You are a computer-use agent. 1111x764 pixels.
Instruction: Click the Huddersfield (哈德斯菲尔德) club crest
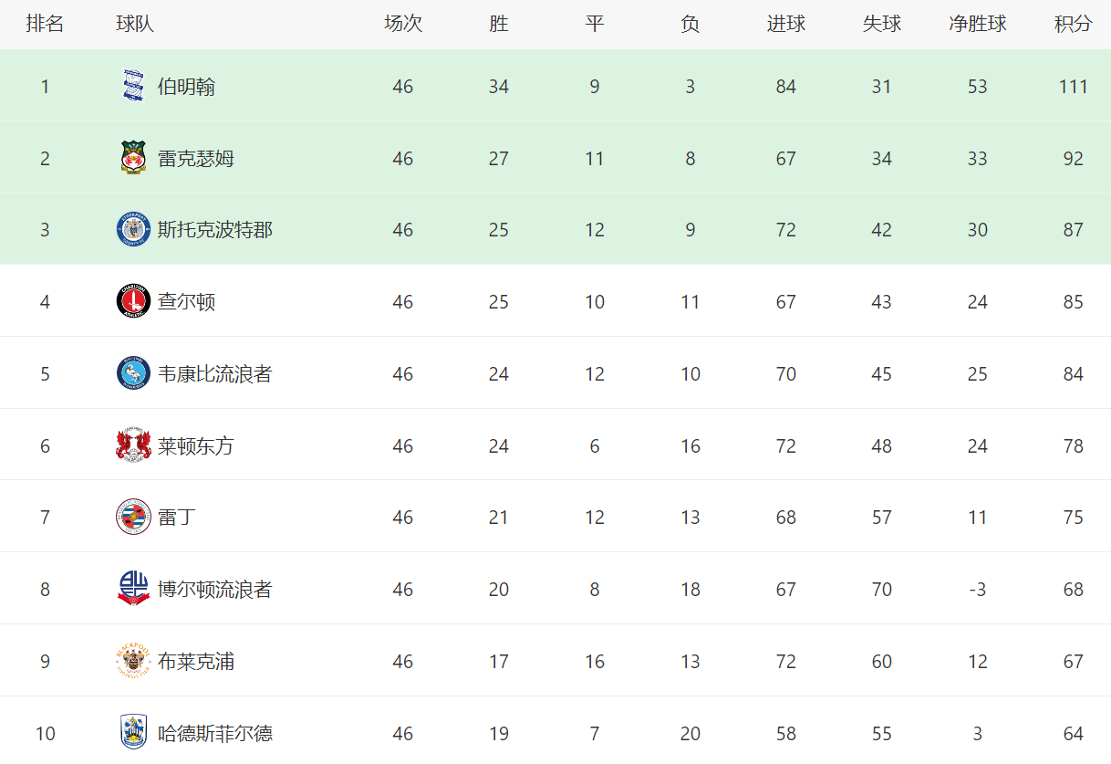133,732
